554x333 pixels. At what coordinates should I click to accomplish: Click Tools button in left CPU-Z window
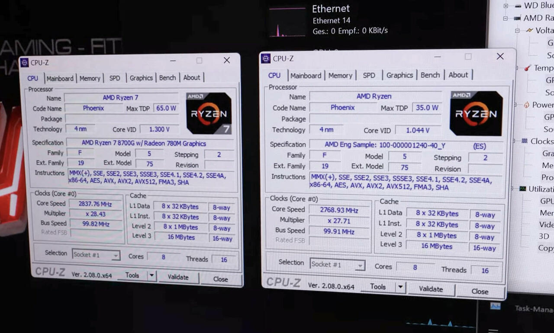coord(132,275)
